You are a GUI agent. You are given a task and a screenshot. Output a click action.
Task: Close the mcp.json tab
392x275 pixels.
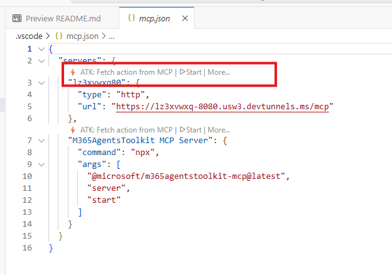(x=185, y=18)
